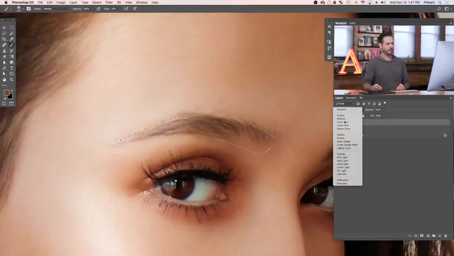The image size is (454, 256).
Task: Select the Eraser tool
Action: tap(5, 56)
